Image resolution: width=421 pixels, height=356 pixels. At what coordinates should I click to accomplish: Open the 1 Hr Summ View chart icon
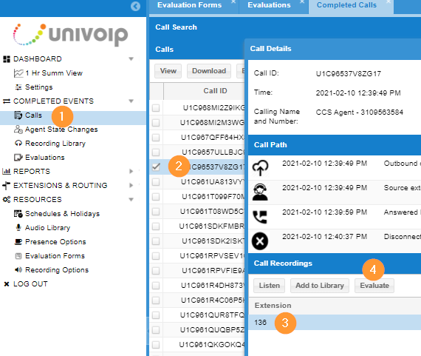[18, 73]
